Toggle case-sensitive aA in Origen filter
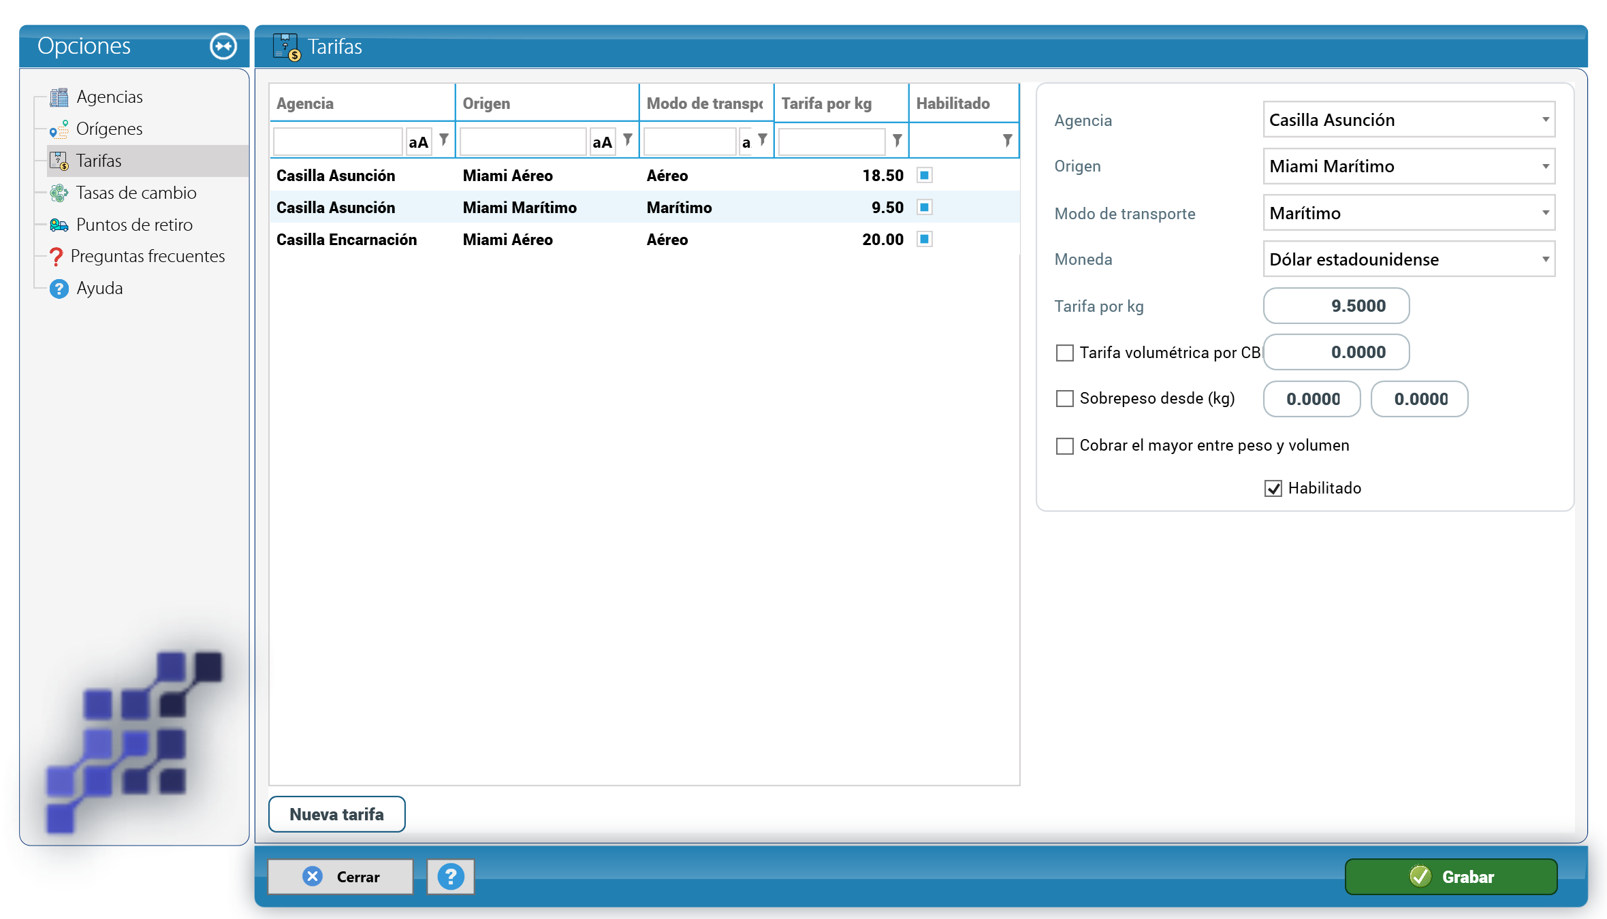Viewport: 1607px width, 919px height. (603, 142)
